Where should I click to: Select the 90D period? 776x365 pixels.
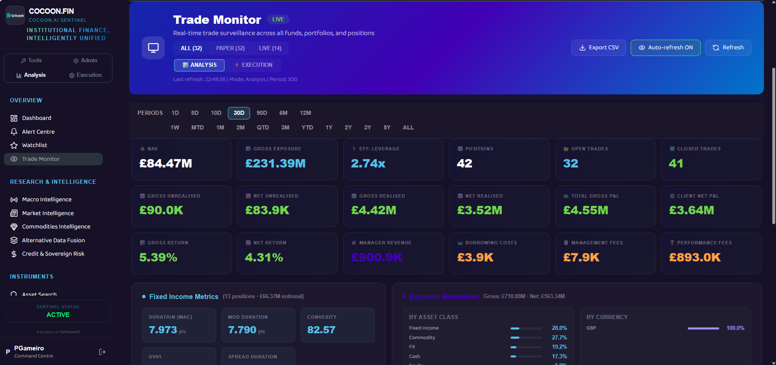[262, 113]
